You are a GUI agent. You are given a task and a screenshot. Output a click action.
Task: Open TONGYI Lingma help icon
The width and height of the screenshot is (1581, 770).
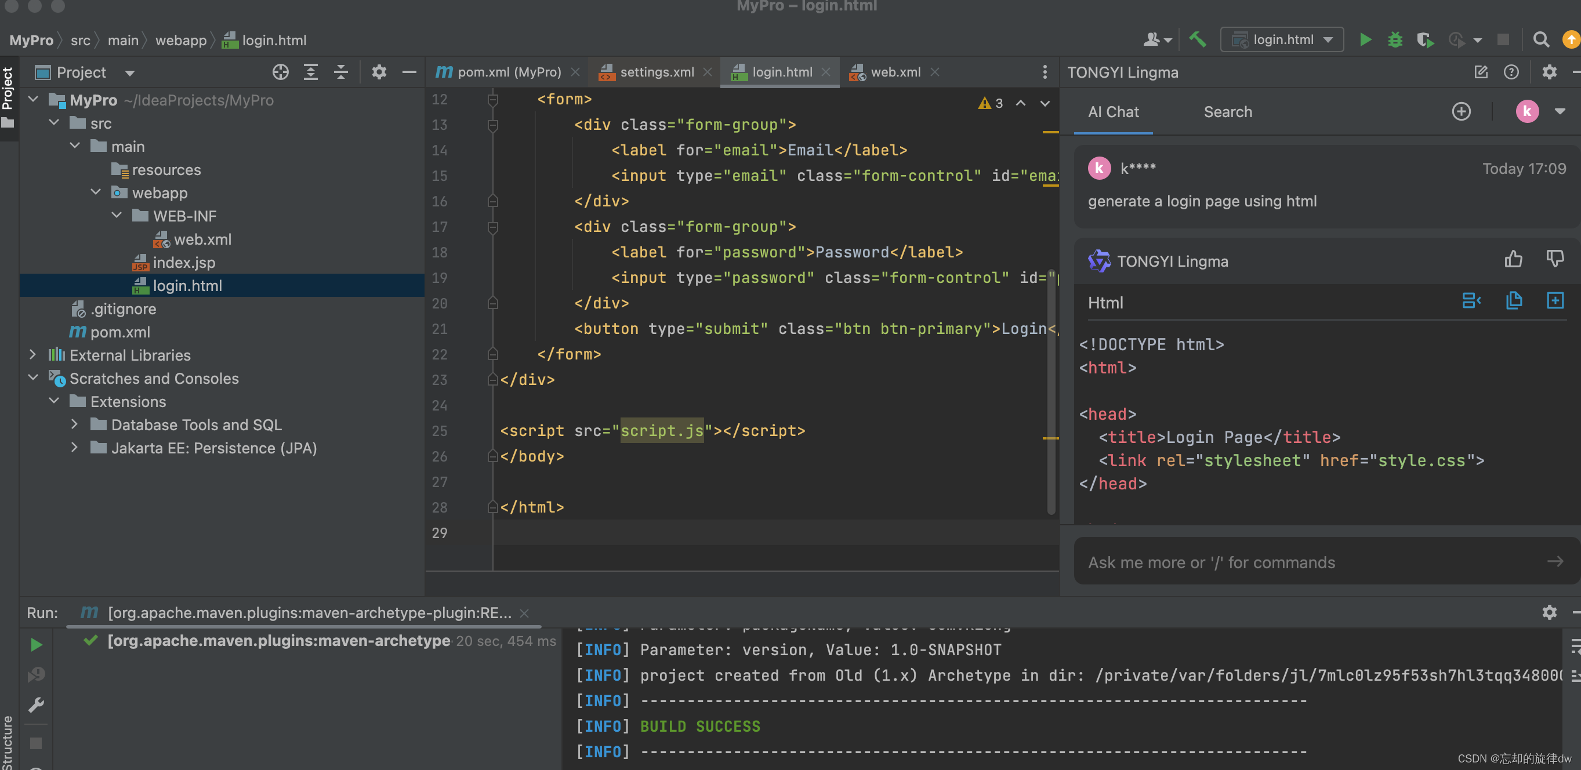click(x=1511, y=72)
